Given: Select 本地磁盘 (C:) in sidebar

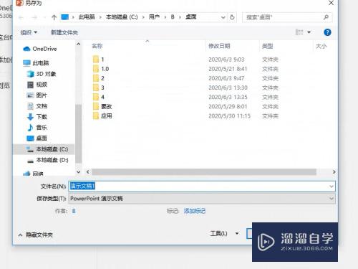Looking at the screenshot, I should pyautogui.click(x=47, y=149).
